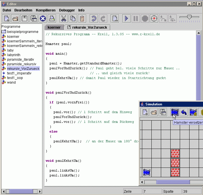This screenshot has height=195, width=203.
Task: Click the hamster on the simulation grid
Action: tap(147, 172)
